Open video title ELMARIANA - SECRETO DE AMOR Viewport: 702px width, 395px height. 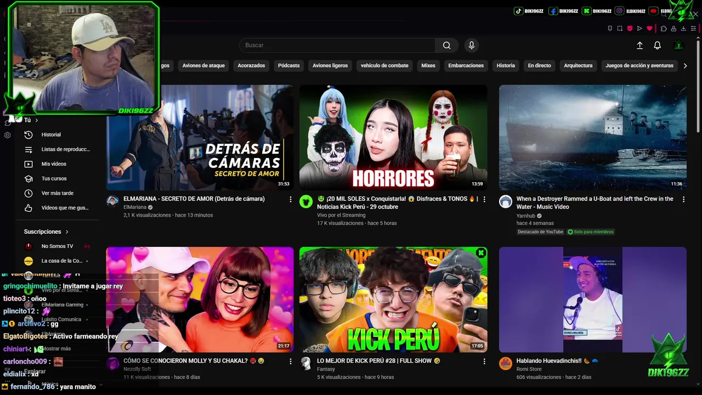(194, 199)
